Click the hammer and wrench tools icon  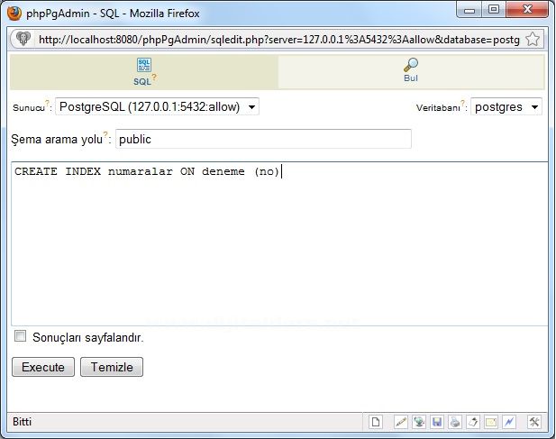[534, 422]
